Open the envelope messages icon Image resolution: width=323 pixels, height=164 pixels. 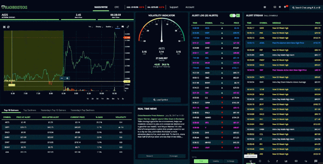275,7
